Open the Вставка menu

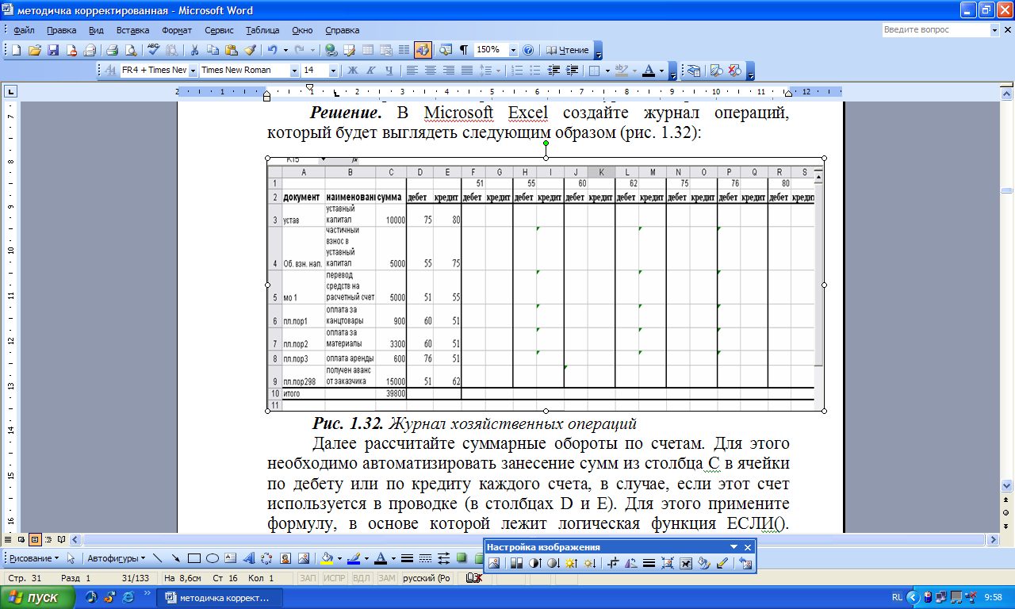(132, 30)
